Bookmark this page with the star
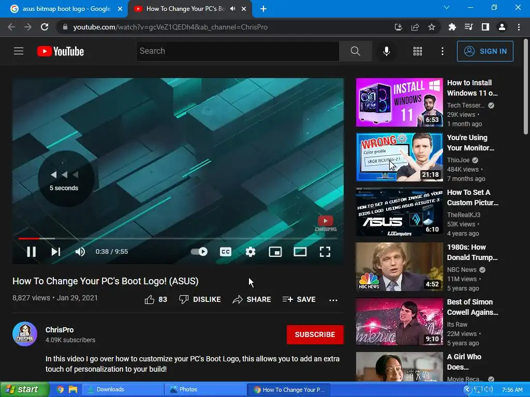This screenshot has width=530, height=397. 432,27
